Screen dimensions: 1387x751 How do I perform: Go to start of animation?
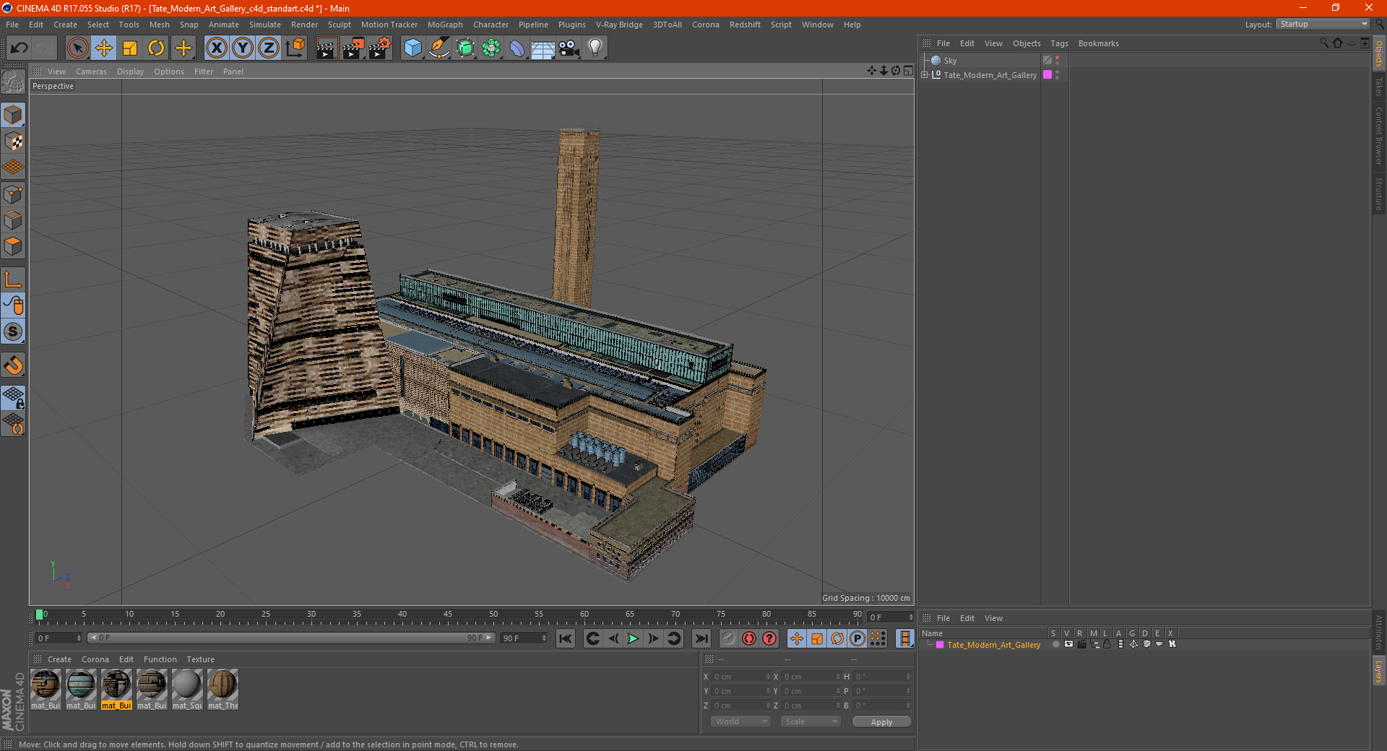[566, 638]
